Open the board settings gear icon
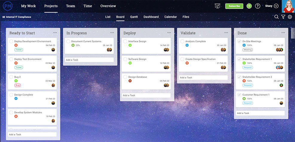Viewport: 295px width, 142px height. 290,17
